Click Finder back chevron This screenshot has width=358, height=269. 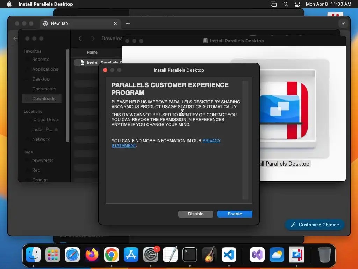[80, 39]
